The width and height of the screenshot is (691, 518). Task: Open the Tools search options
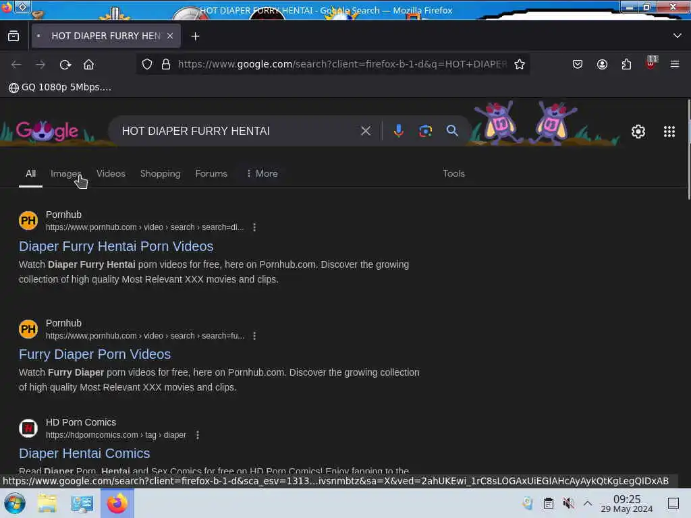click(453, 173)
